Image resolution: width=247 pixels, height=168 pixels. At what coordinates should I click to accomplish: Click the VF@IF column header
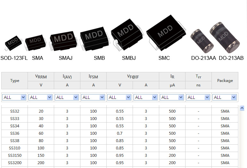[x=133, y=77]
